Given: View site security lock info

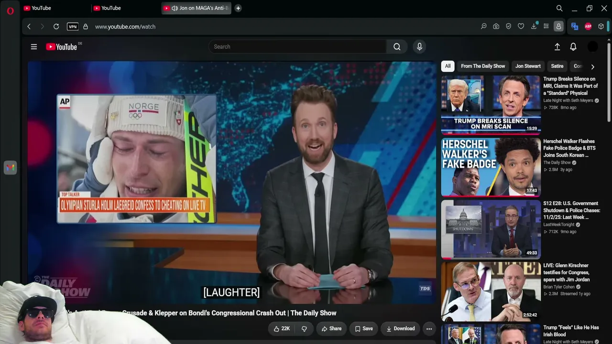Looking at the screenshot, I should coord(86,27).
